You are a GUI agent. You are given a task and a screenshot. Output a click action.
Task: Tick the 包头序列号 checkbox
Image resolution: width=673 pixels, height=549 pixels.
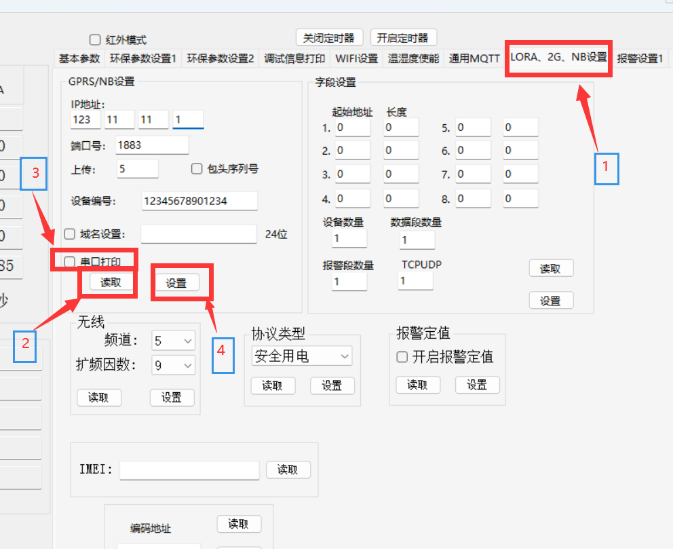(x=197, y=169)
